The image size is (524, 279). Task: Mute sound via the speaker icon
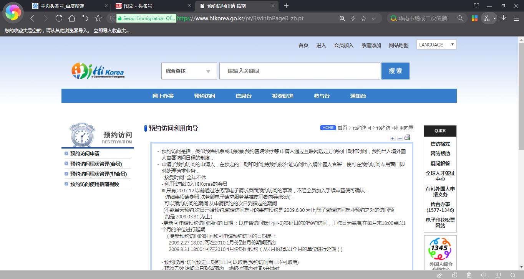483,275
